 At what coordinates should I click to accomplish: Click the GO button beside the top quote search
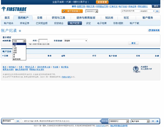(x=157, y=11)
